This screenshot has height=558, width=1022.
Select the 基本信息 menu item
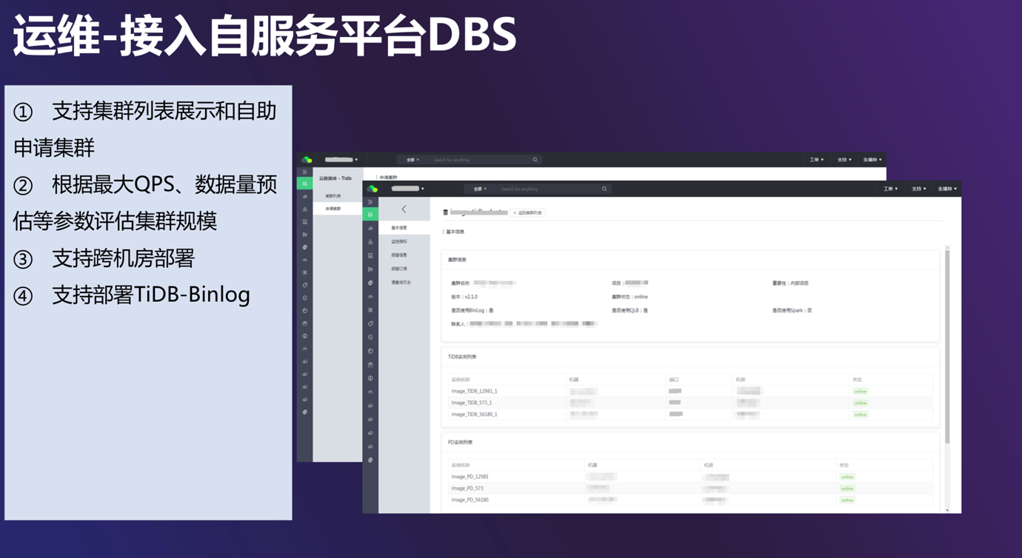point(404,228)
